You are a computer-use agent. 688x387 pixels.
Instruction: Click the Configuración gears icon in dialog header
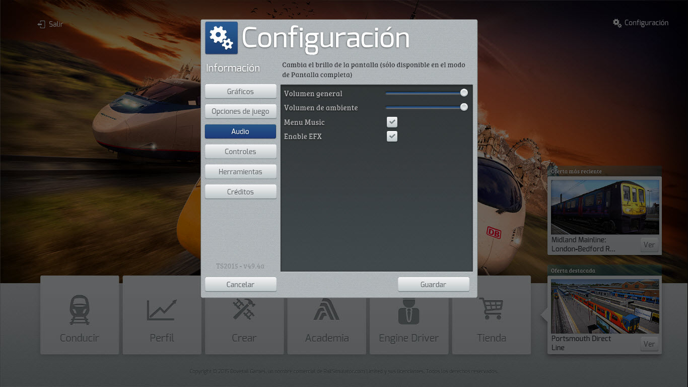(221, 38)
